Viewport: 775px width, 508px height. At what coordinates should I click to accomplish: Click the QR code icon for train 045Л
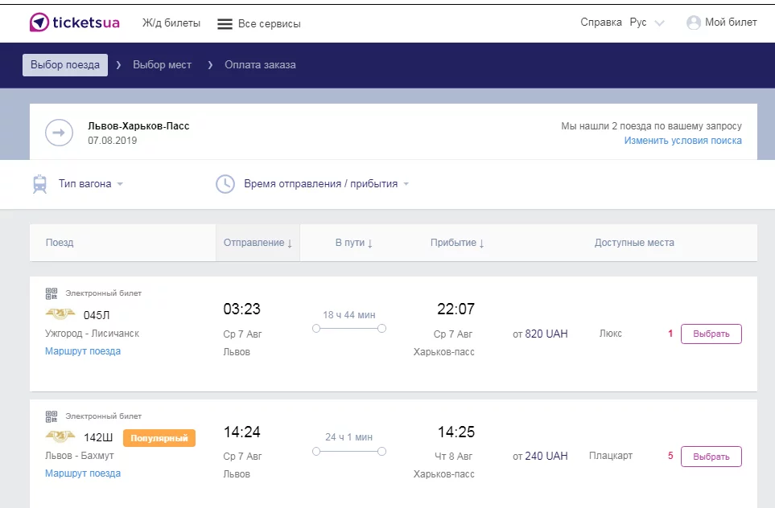click(x=52, y=293)
